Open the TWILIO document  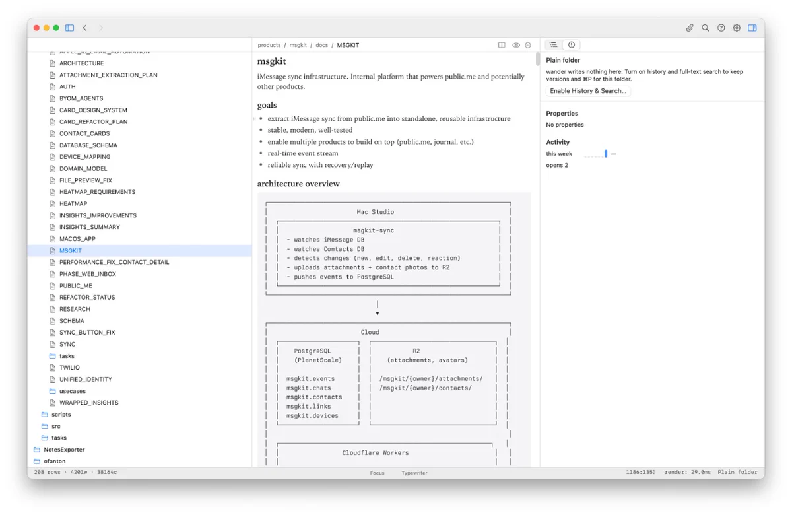69,368
